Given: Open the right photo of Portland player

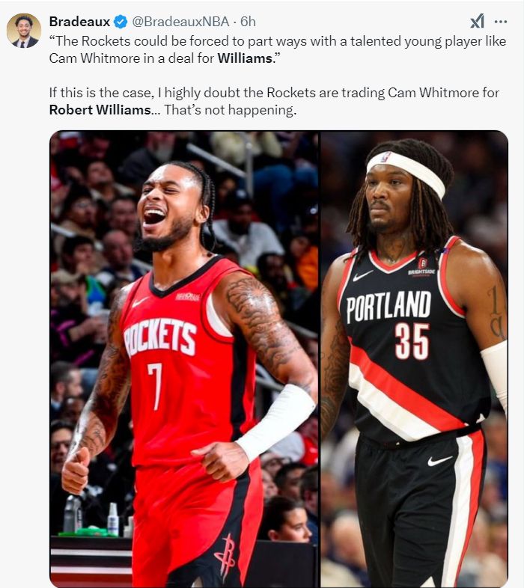Looking at the screenshot, I should point(415,359).
